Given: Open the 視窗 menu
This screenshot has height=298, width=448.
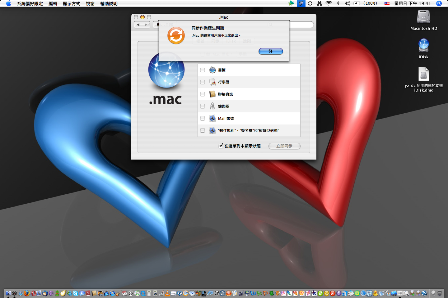Looking at the screenshot, I should click(90, 3).
